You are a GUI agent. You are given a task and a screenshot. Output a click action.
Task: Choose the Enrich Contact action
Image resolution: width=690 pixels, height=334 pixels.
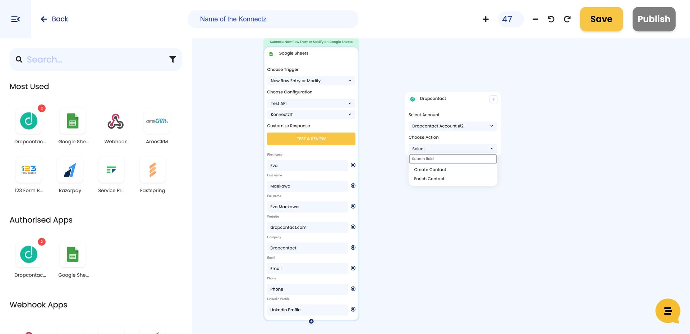[429, 179]
